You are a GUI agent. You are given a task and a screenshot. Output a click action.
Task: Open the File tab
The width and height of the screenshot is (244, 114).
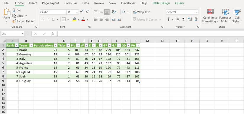(x=6, y=3)
